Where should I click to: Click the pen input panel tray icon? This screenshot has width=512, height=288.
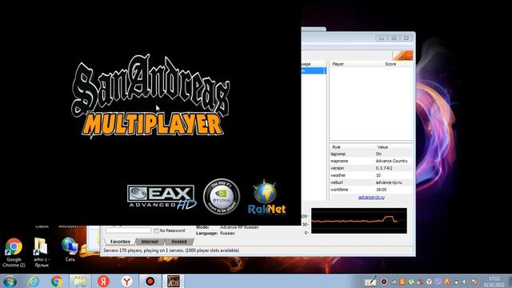370,282
